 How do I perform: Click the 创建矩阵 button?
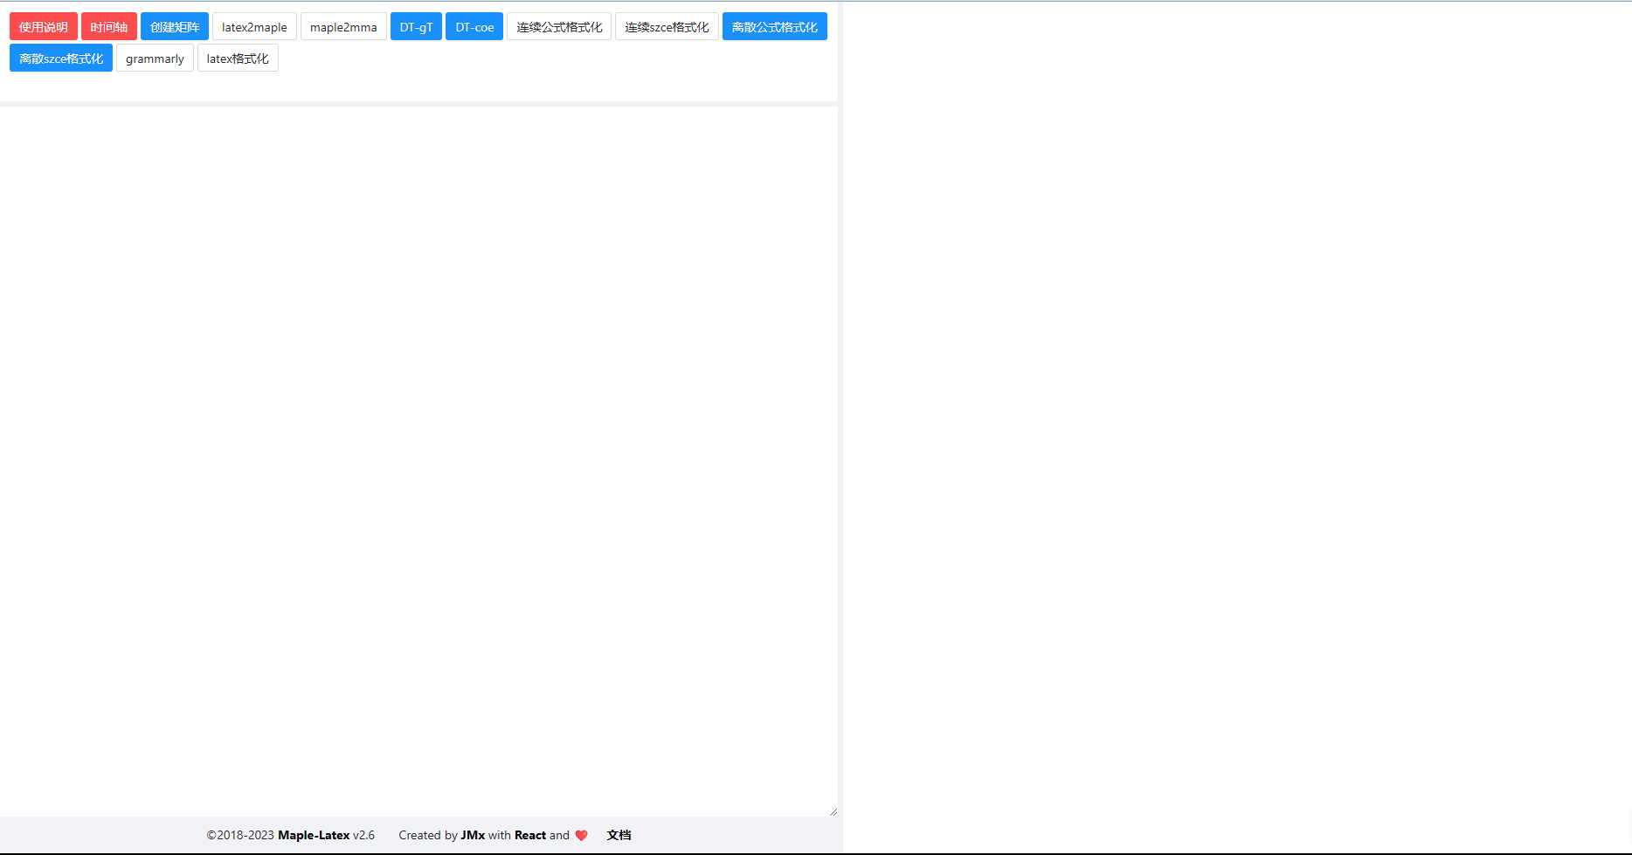[x=175, y=27]
